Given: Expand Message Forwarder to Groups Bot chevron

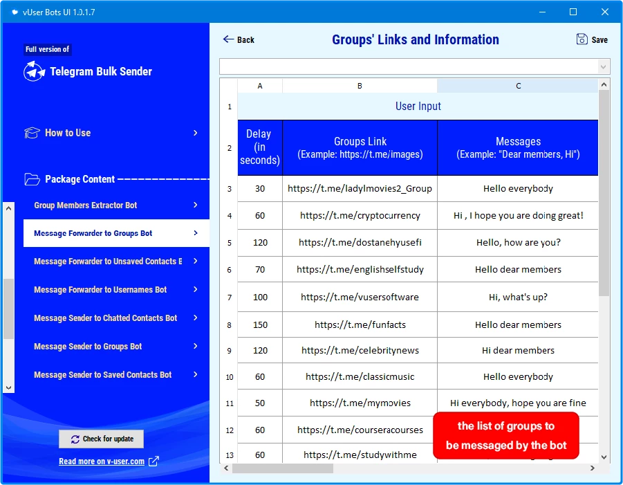Looking at the screenshot, I should (195, 233).
